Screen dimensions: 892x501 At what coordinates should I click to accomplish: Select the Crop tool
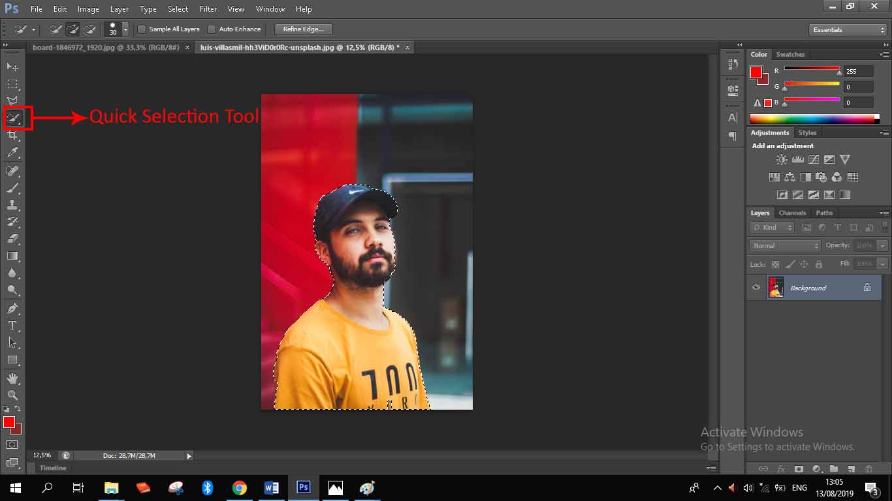pos(12,135)
